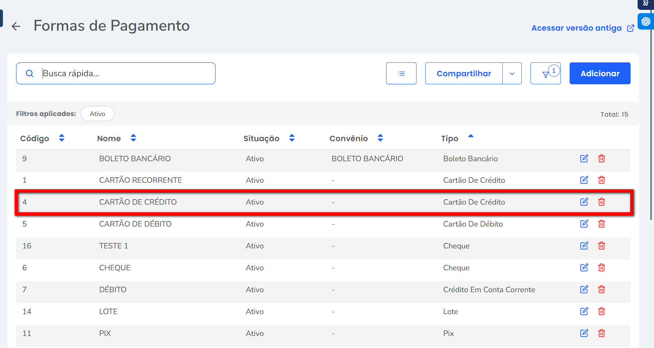Delete the TESTE 1 payment method
The width and height of the screenshot is (654, 348).
[601, 245]
